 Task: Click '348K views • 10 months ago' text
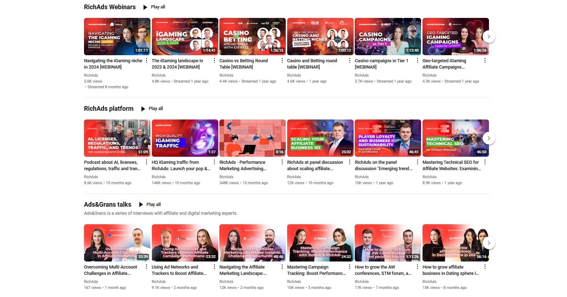(x=244, y=183)
